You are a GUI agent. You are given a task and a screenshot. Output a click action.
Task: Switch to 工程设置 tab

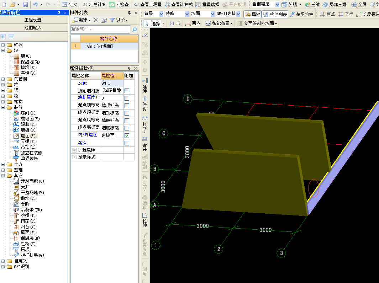pyautogui.click(x=33, y=20)
